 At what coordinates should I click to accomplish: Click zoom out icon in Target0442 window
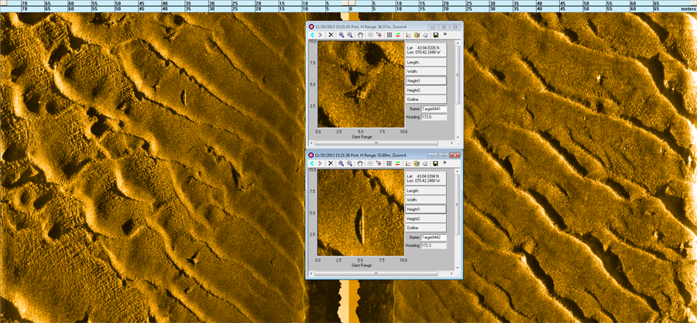click(350, 164)
